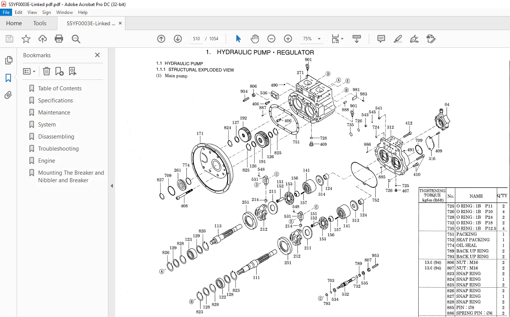This screenshot has height=317, width=510.
Task: Open the View menu
Action: click(x=32, y=12)
